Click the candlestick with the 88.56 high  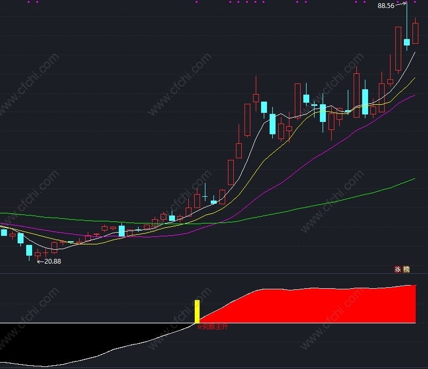(407, 26)
